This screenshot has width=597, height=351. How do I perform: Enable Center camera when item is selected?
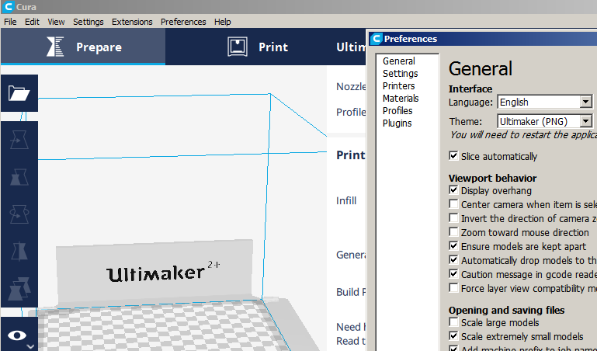[453, 204]
